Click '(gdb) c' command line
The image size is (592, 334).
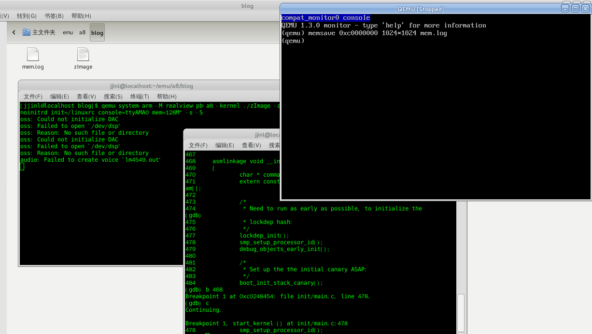pyautogui.click(x=197, y=303)
